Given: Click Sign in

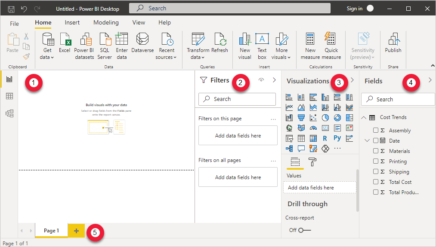Looking at the screenshot, I should 355,9.
